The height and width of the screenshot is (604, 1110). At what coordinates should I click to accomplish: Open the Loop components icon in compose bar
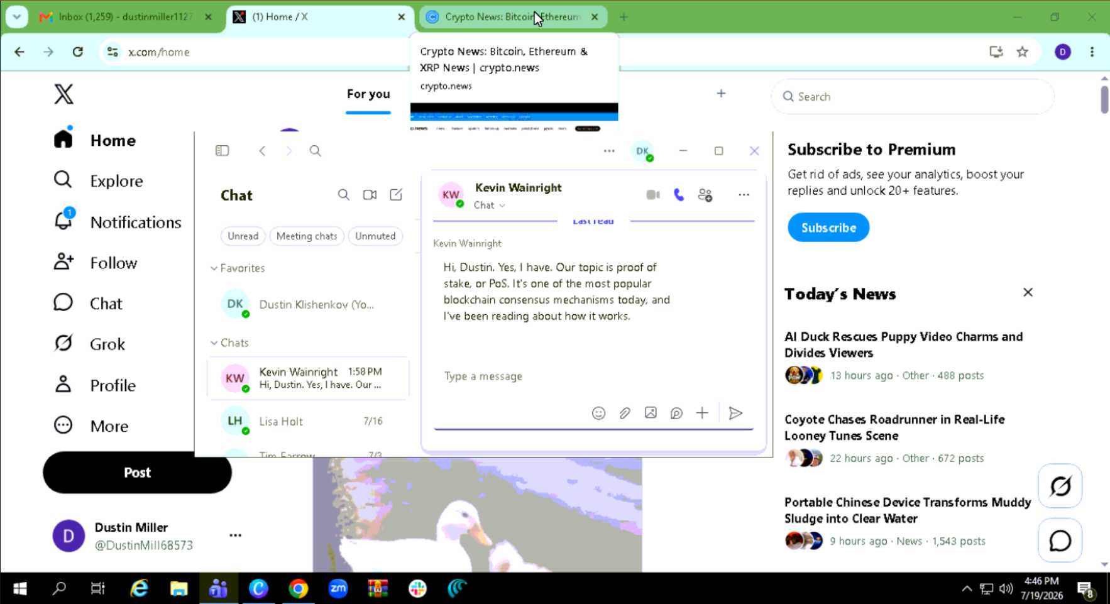pyautogui.click(x=676, y=413)
